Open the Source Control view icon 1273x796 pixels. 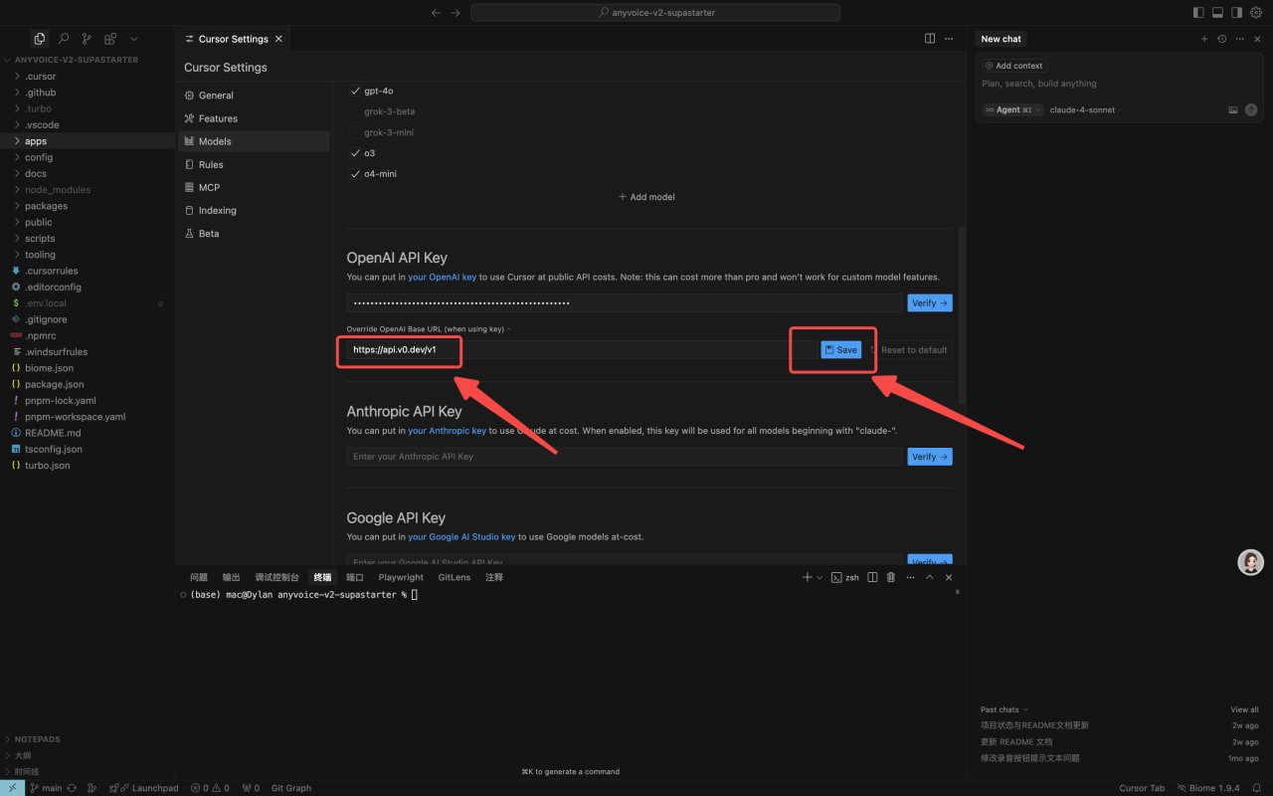click(87, 39)
